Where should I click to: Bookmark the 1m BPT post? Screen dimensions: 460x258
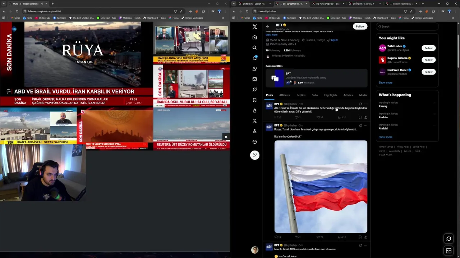pyautogui.click(x=360, y=117)
